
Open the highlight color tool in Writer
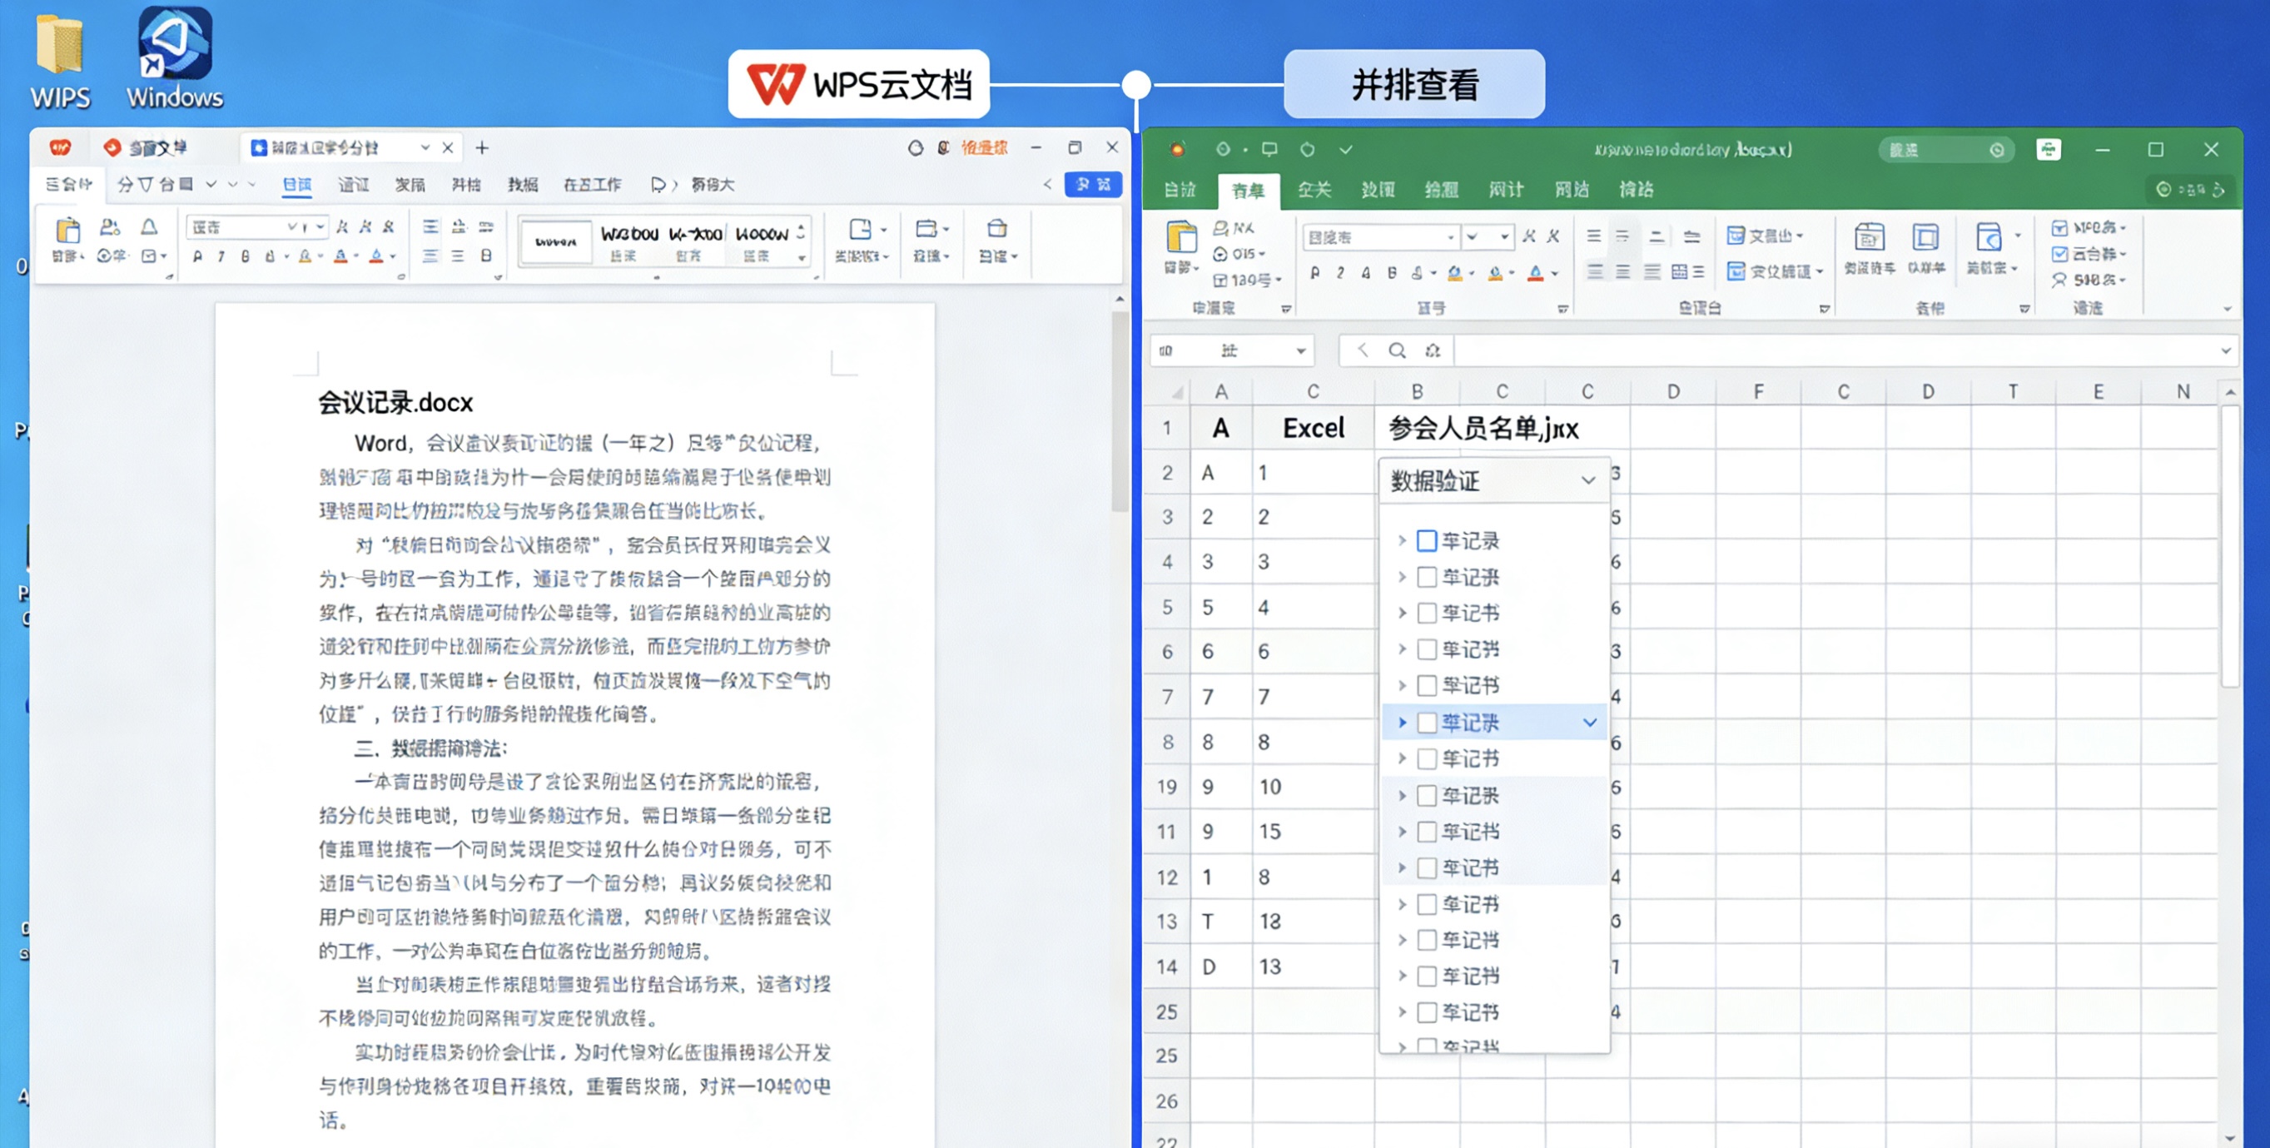pos(305,257)
